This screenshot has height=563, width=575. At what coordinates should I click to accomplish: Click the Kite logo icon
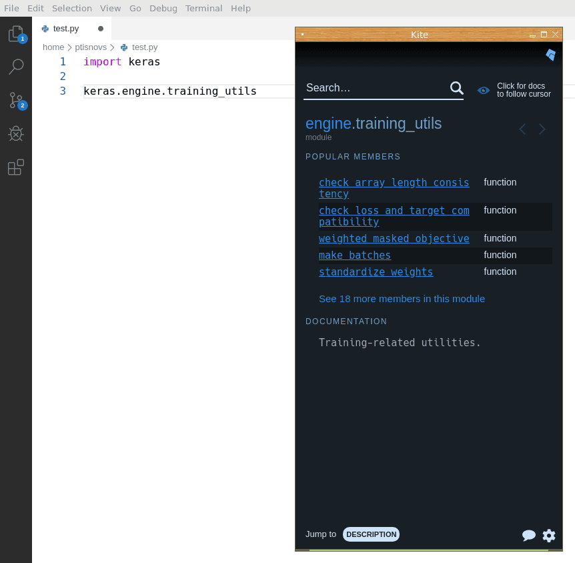(550, 55)
